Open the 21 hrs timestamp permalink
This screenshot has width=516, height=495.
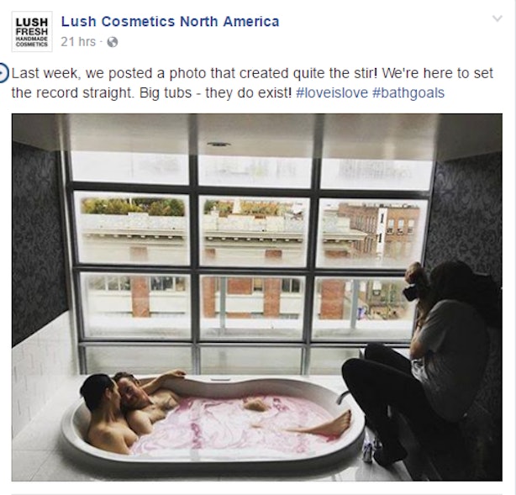pos(78,42)
